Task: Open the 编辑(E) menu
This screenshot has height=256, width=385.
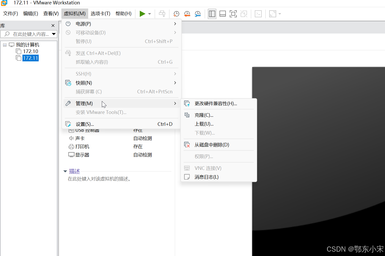Action: point(31,14)
